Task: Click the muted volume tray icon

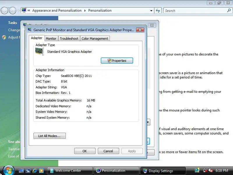Action: [x=210, y=170]
